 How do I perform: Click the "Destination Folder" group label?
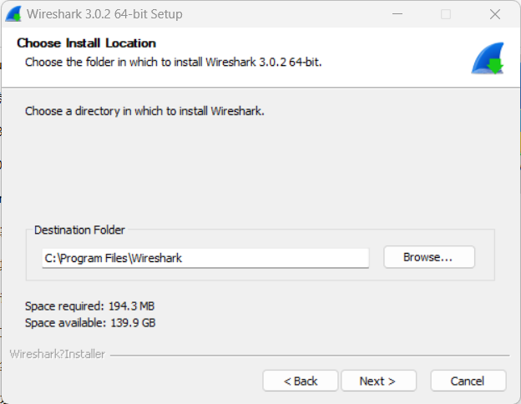click(79, 230)
